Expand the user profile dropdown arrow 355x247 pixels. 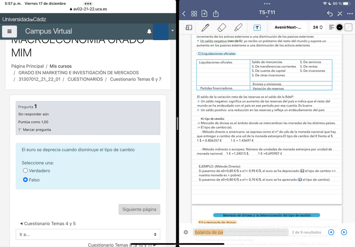point(172,30)
